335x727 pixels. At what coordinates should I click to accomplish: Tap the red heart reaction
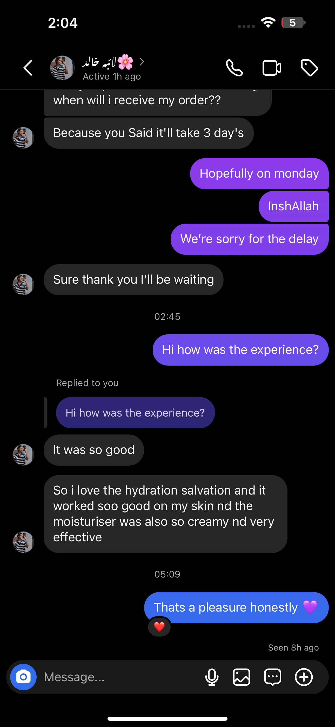(159, 627)
